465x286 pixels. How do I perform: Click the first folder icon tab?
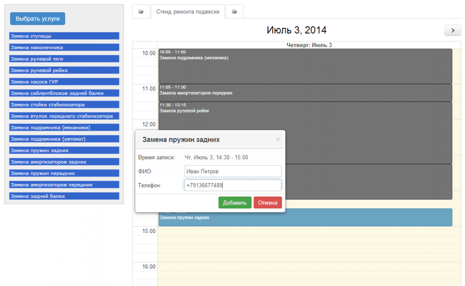[141, 12]
